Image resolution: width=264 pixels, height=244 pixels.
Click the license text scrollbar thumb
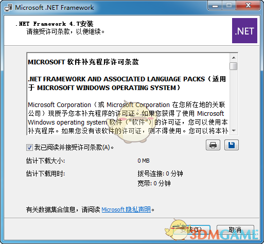click(234, 66)
